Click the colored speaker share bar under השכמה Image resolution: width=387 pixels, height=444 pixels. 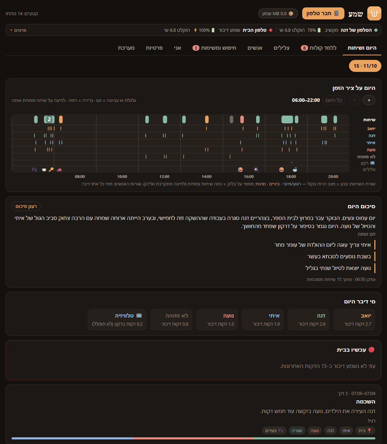pos(193,438)
